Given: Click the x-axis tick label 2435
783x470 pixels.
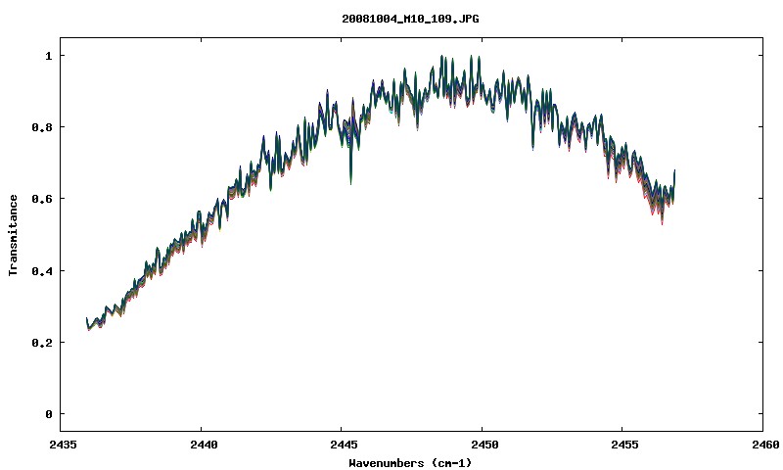Looking at the screenshot, I should [x=63, y=445].
